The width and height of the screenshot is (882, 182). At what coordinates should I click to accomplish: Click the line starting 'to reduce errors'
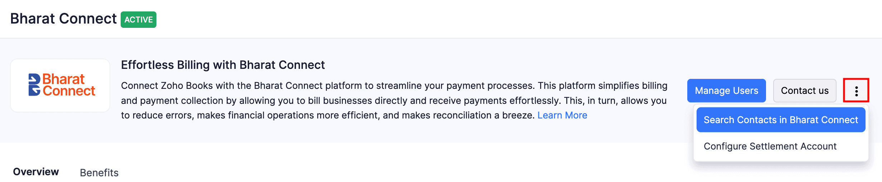click(x=328, y=115)
